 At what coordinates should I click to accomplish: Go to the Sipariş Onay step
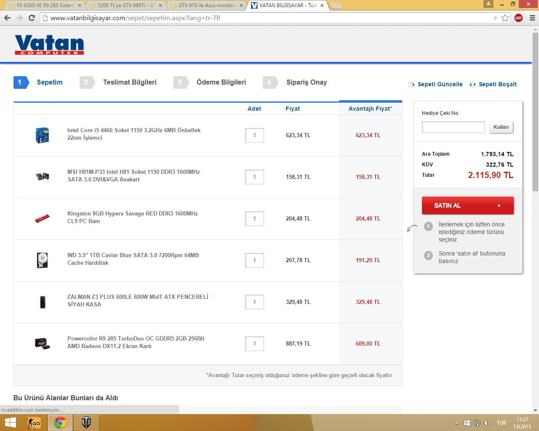(x=295, y=82)
